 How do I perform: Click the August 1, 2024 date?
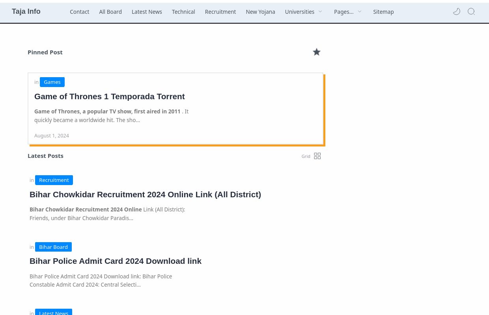[x=52, y=135]
